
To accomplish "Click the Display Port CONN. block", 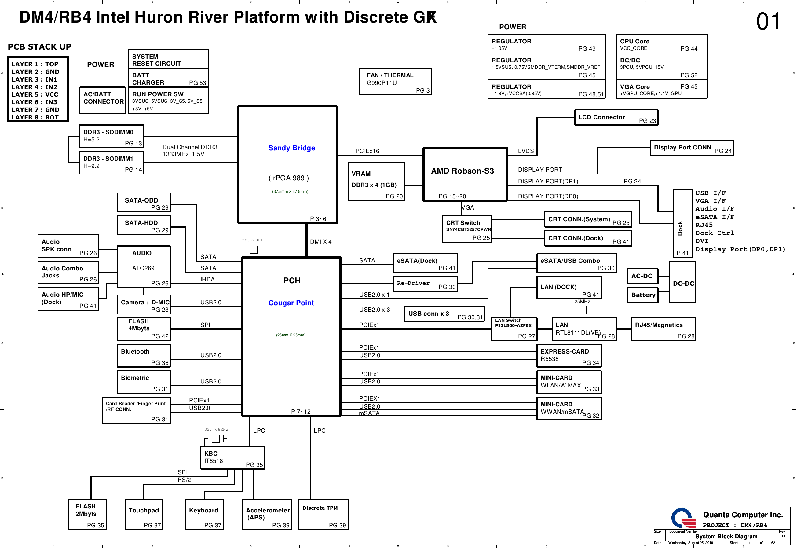I will click(x=692, y=148).
